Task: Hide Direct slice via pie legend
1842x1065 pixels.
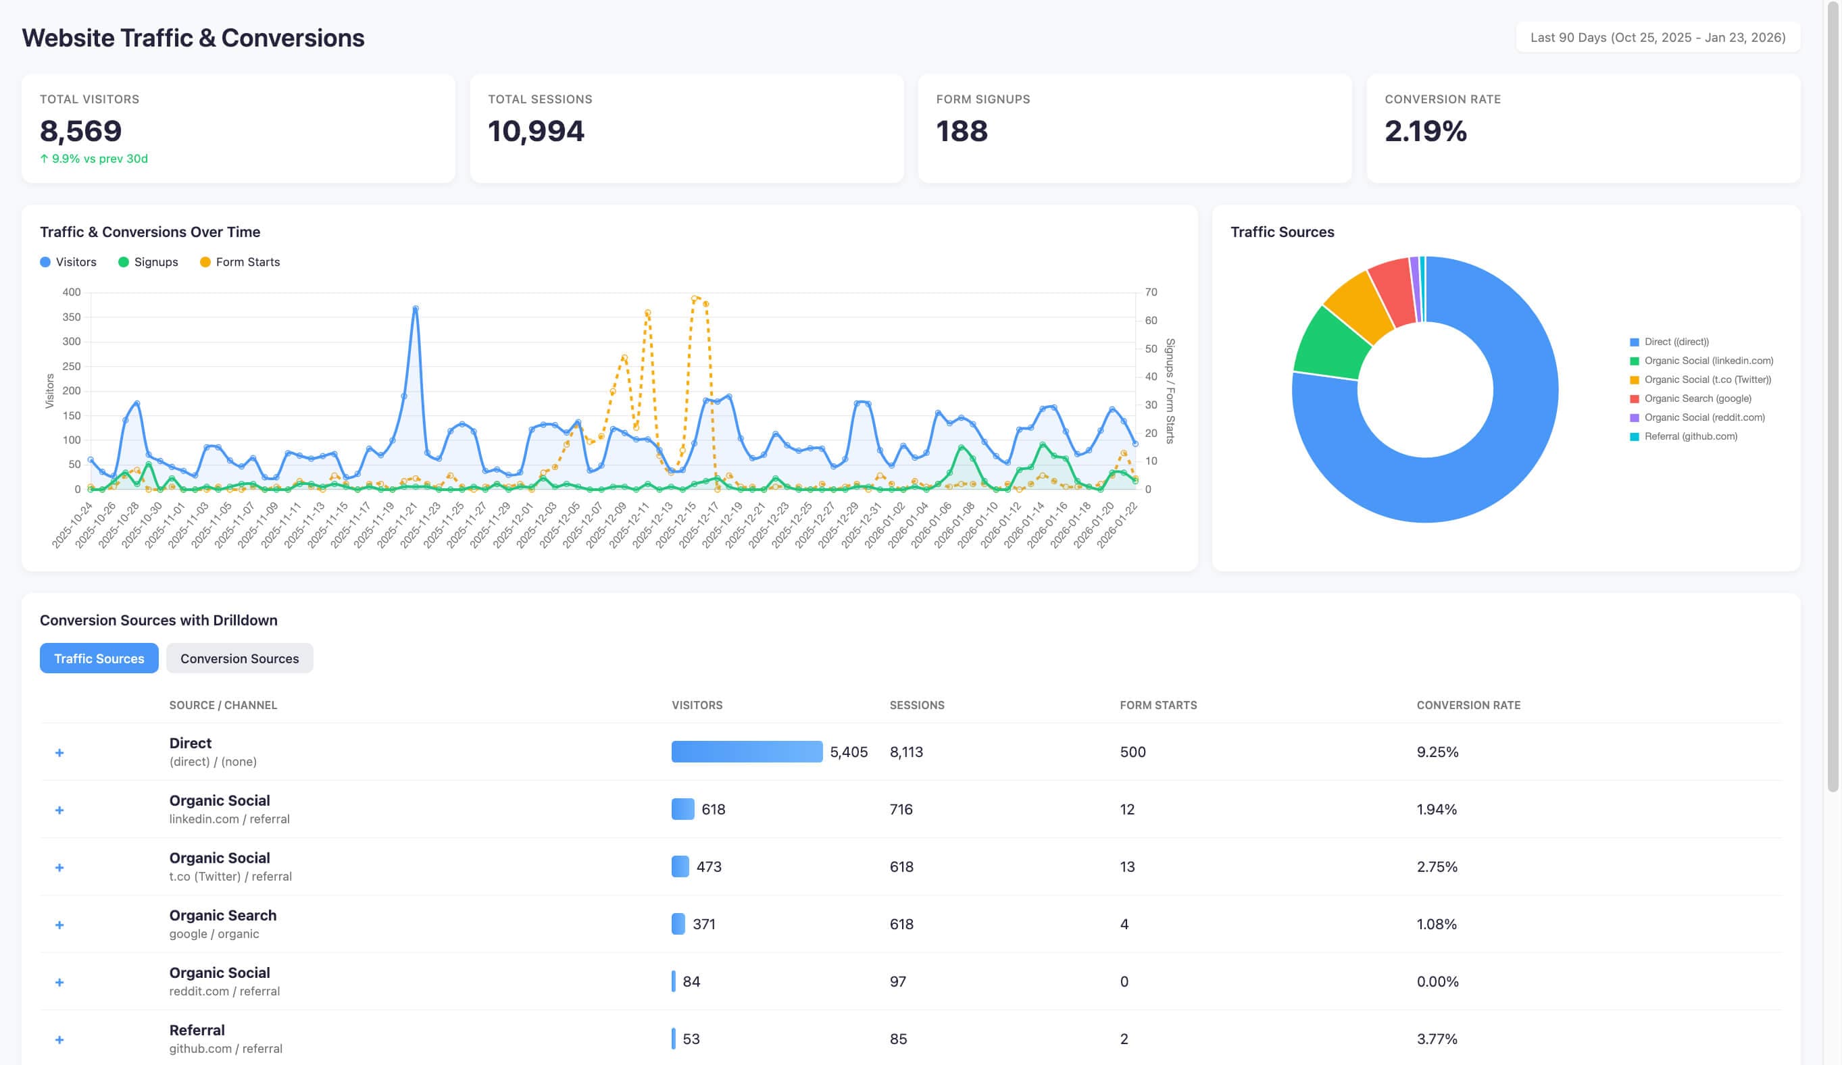Action: (x=1675, y=342)
